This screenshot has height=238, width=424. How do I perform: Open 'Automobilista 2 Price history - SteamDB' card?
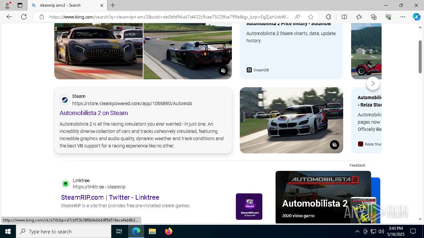(291, 51)
